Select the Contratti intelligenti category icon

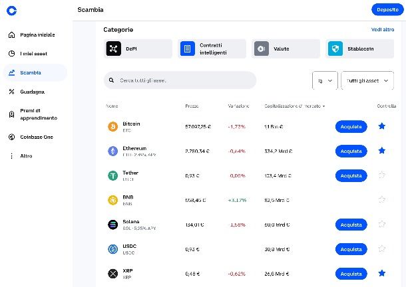coord(188,48)
